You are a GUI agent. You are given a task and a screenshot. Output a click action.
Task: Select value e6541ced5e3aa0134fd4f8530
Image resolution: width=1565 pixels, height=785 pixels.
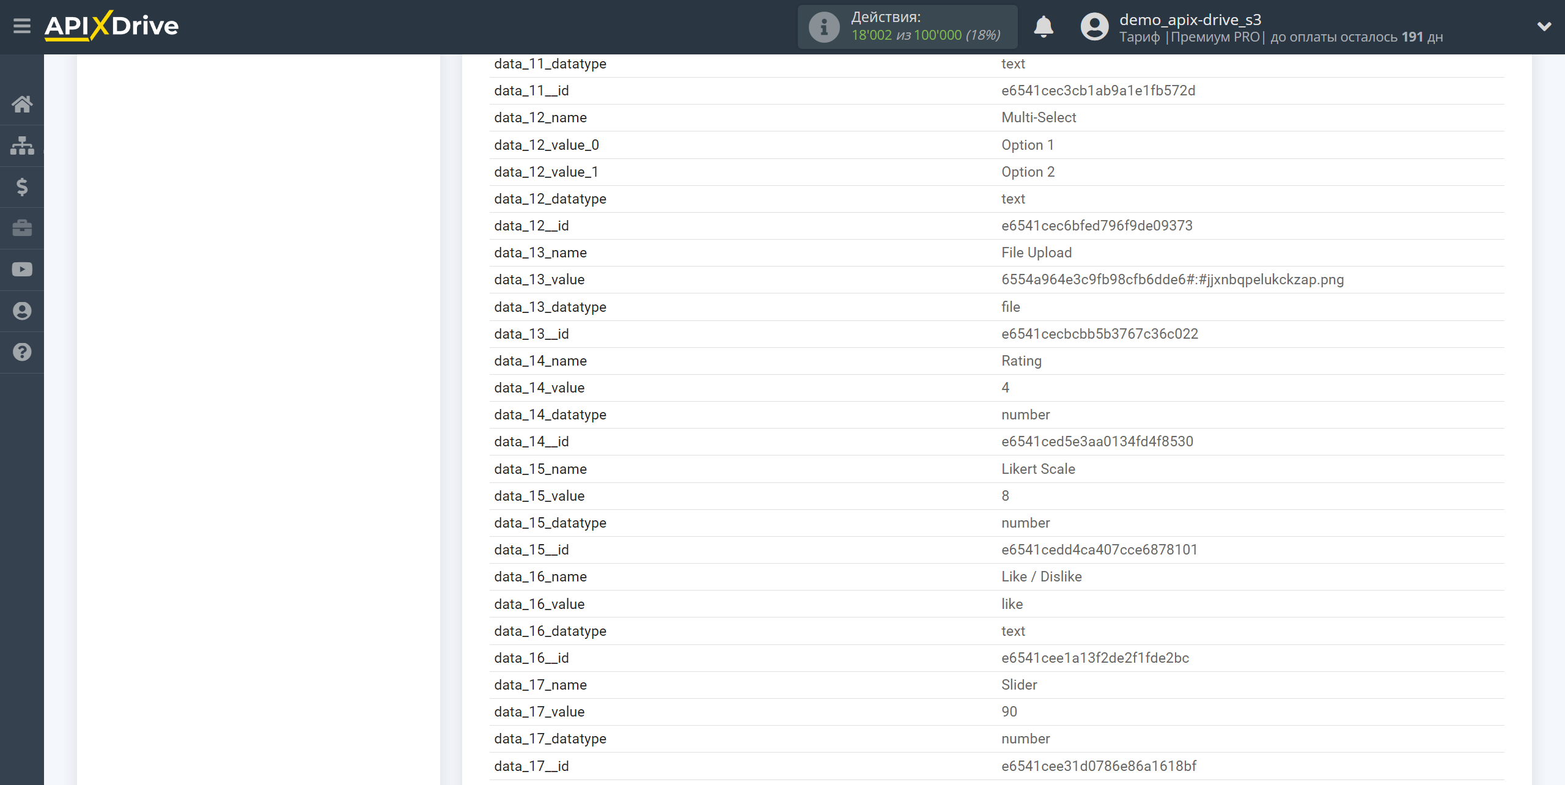click(x=1097, y=441)
